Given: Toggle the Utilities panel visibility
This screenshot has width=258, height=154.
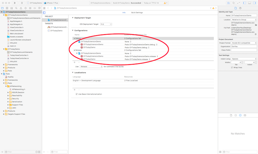Looking at the screenshot, I should coord(254,3).
